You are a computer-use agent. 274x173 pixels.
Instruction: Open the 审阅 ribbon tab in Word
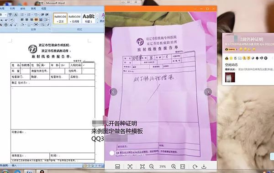click(33, 8)
